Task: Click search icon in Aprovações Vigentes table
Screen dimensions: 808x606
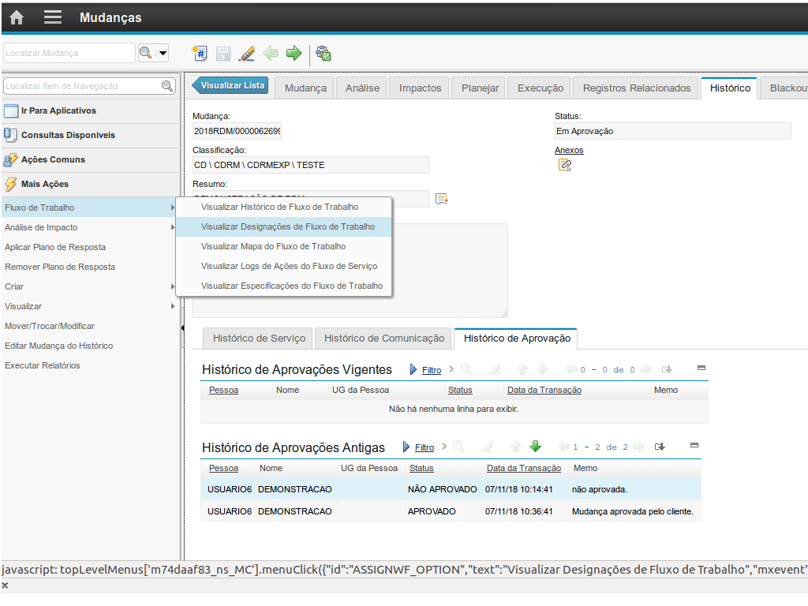Action: pyautogui.click(x=466, y=369)
